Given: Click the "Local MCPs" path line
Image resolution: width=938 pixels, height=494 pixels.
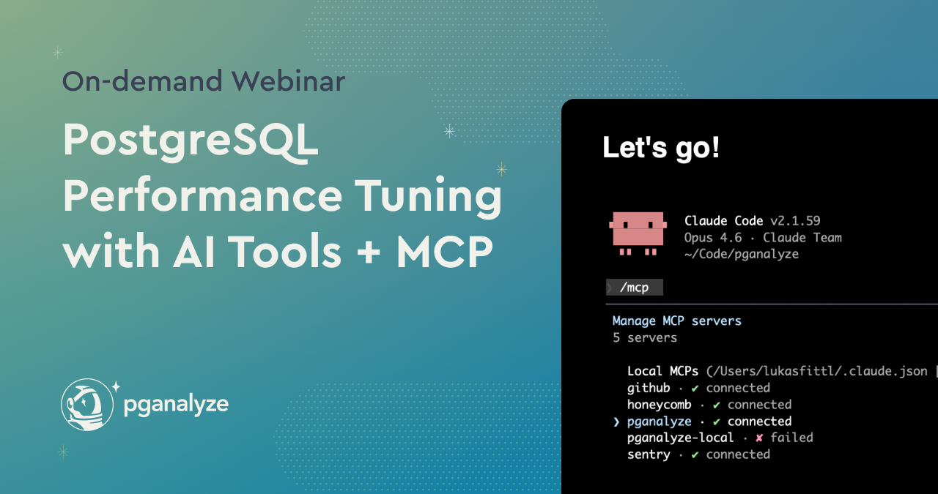Looking at the screenshot, I should 782,371.
